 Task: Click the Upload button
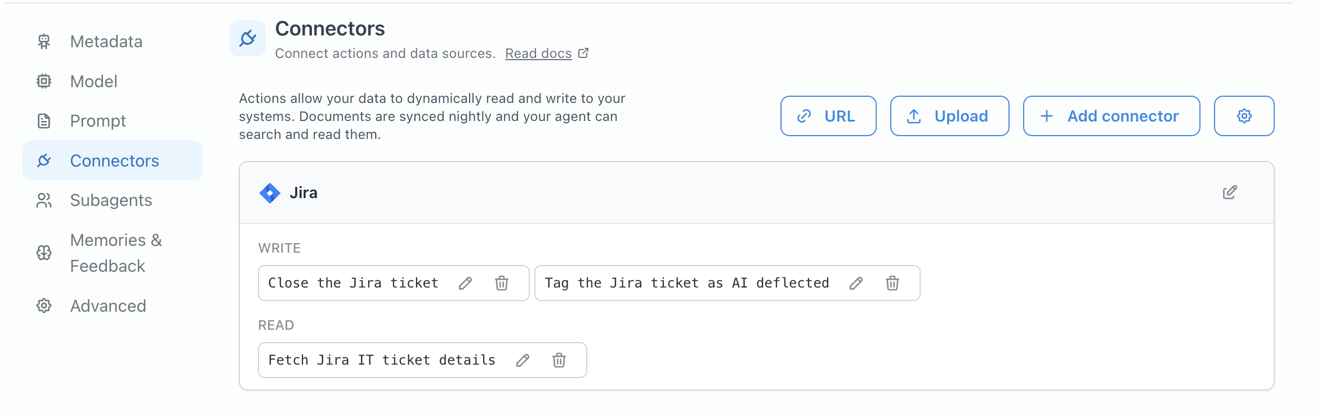point(949,116)
